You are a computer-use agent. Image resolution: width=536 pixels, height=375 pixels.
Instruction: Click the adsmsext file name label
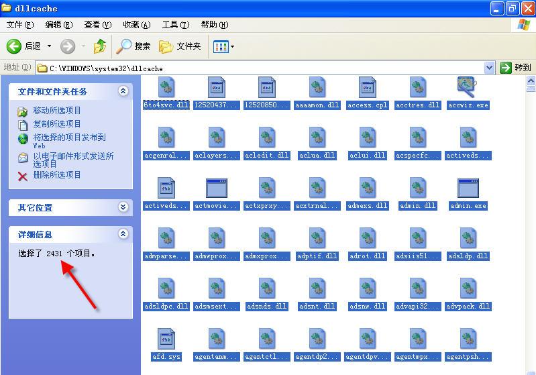coord(217,307)
